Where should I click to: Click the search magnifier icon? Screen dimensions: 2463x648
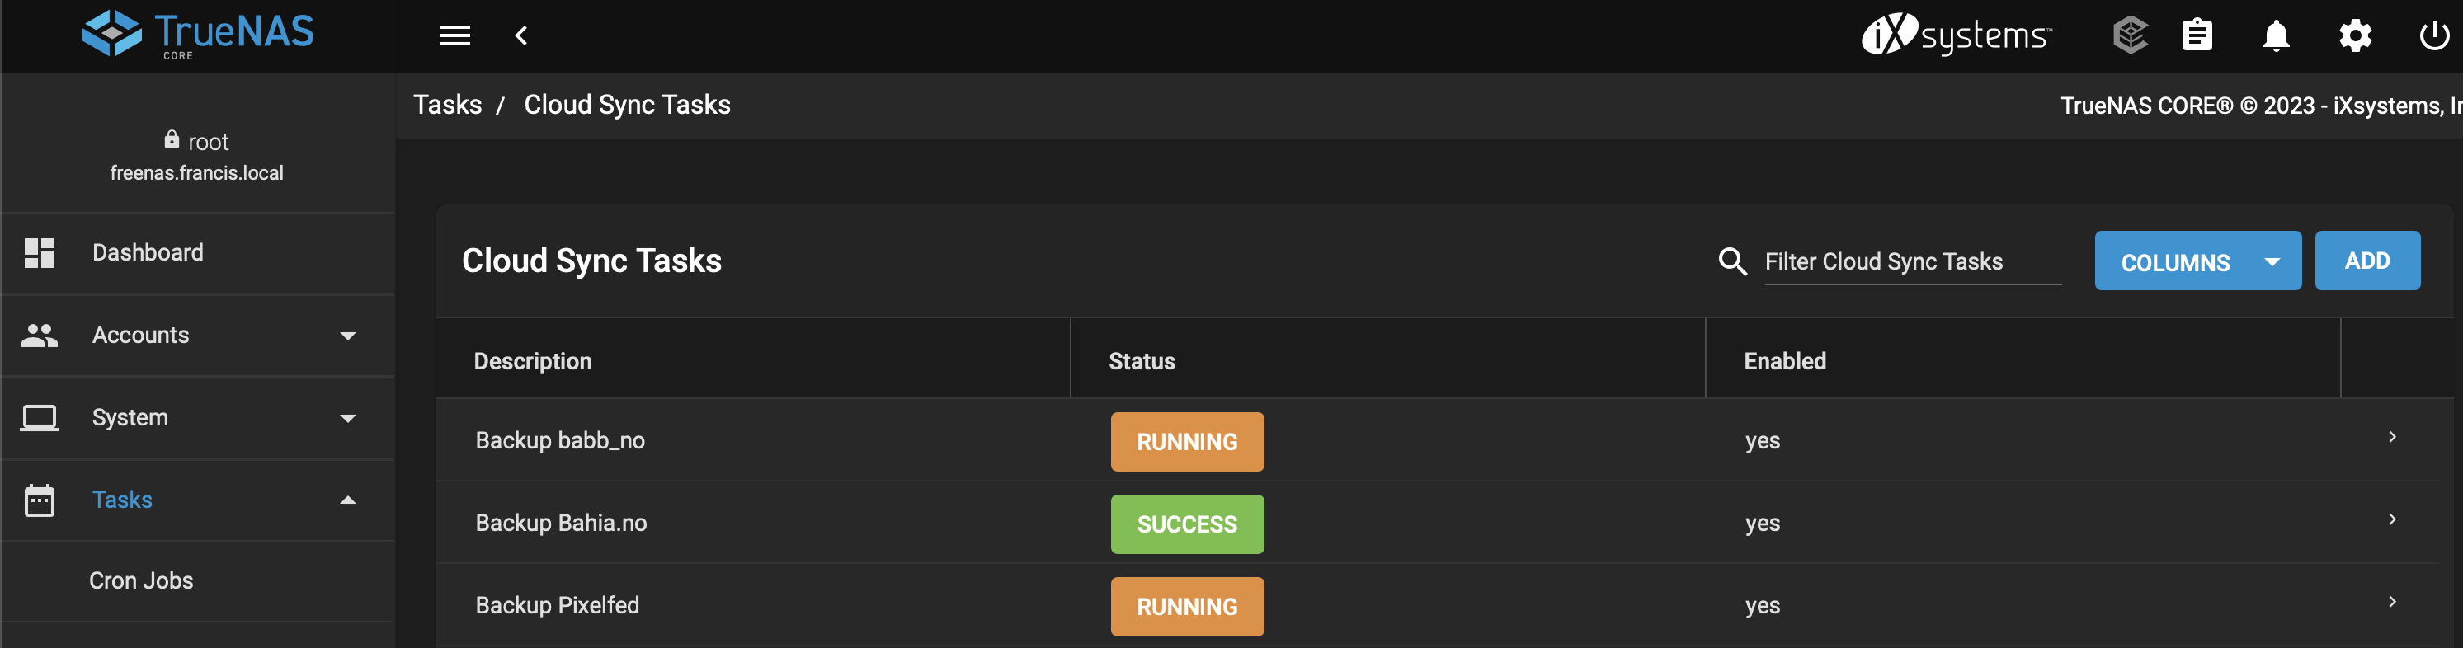click(1732, 261)
